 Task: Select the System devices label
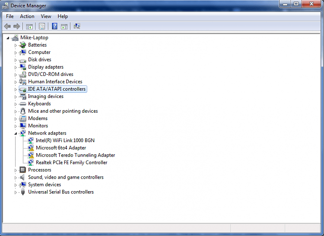click(44, 185)
